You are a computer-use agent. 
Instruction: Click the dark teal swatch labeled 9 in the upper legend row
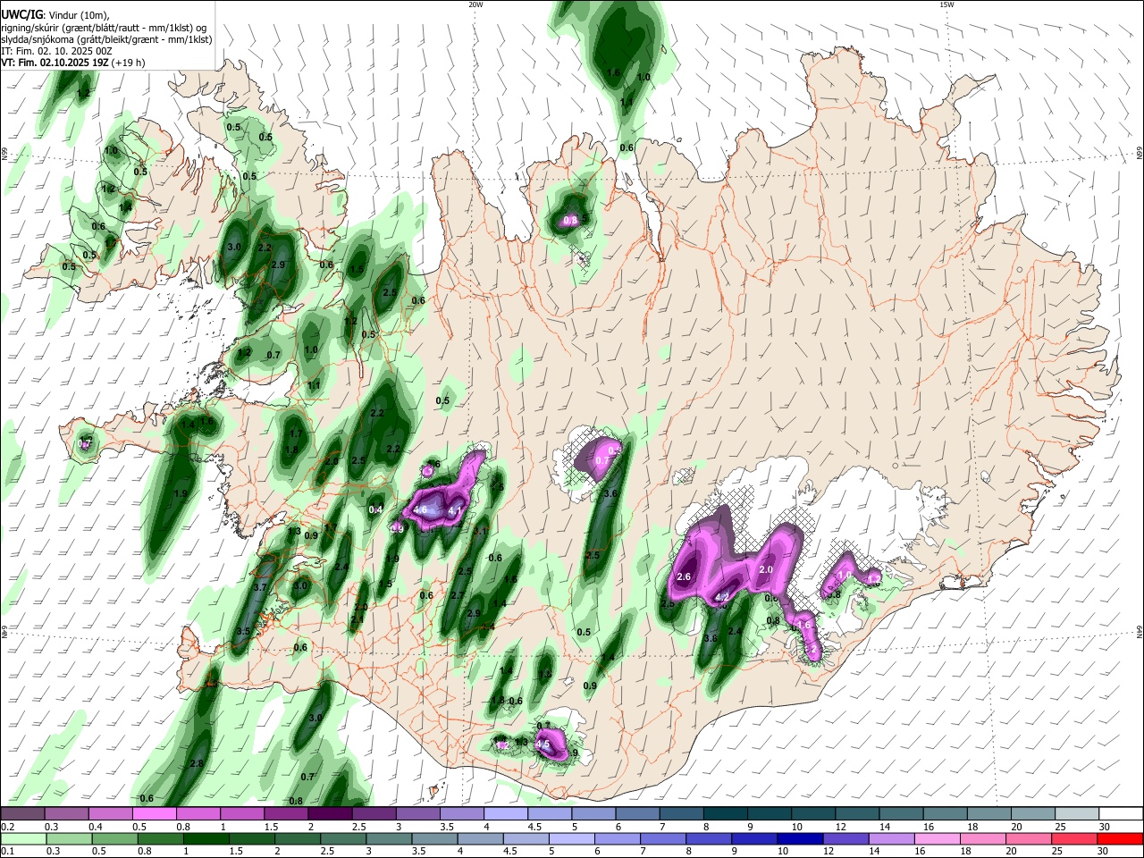[770, 813]
